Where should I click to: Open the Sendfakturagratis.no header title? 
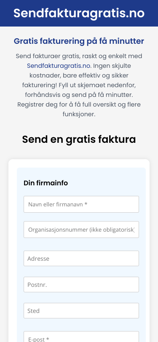pos(79,13)
